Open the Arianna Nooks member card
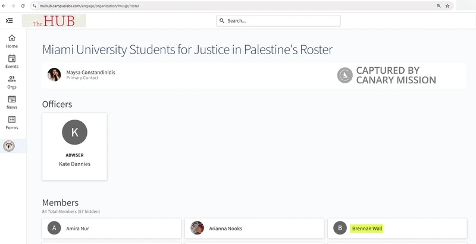 254,228
